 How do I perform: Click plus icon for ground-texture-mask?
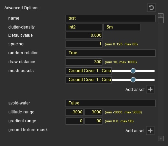(150, 131)
